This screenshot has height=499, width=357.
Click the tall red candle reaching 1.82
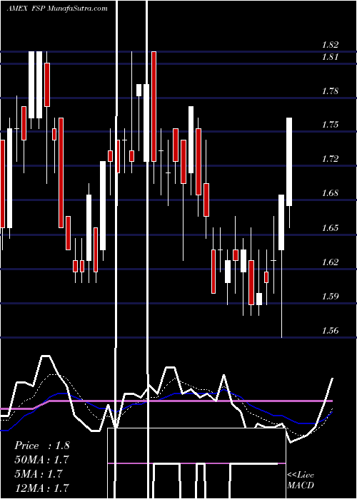pyautogui.click(x=154, y=107)
